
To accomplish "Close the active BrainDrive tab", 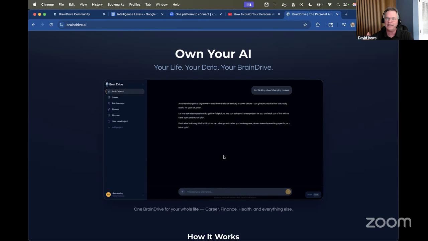I will pyautogui.click(x=337, y=14).
